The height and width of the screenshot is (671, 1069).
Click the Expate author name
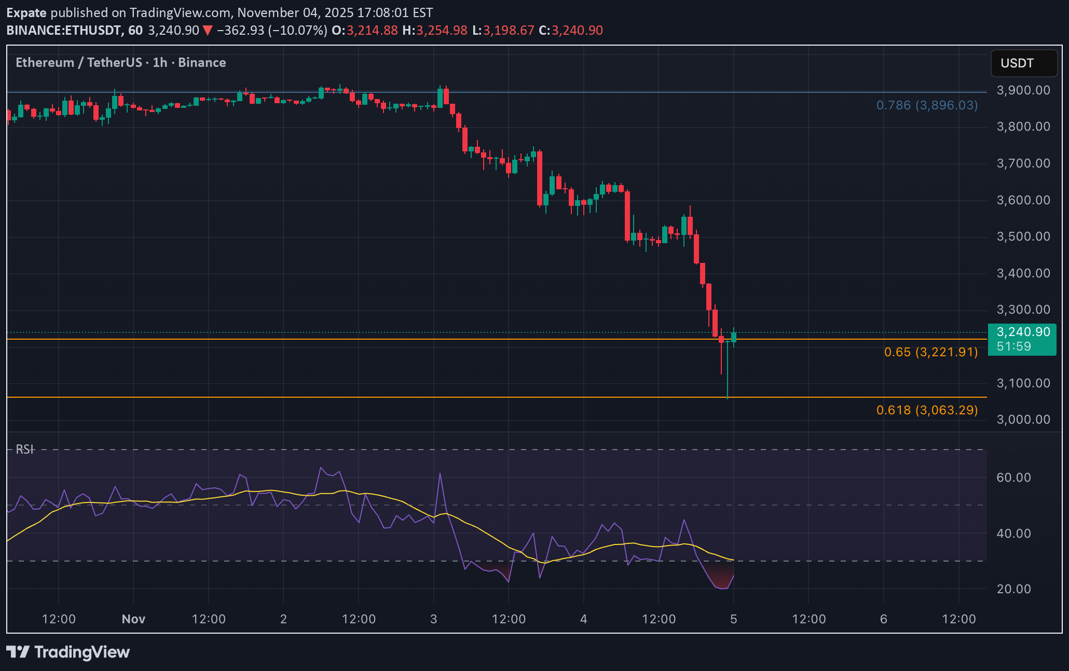pyautogui.click(x=26, y=12)
